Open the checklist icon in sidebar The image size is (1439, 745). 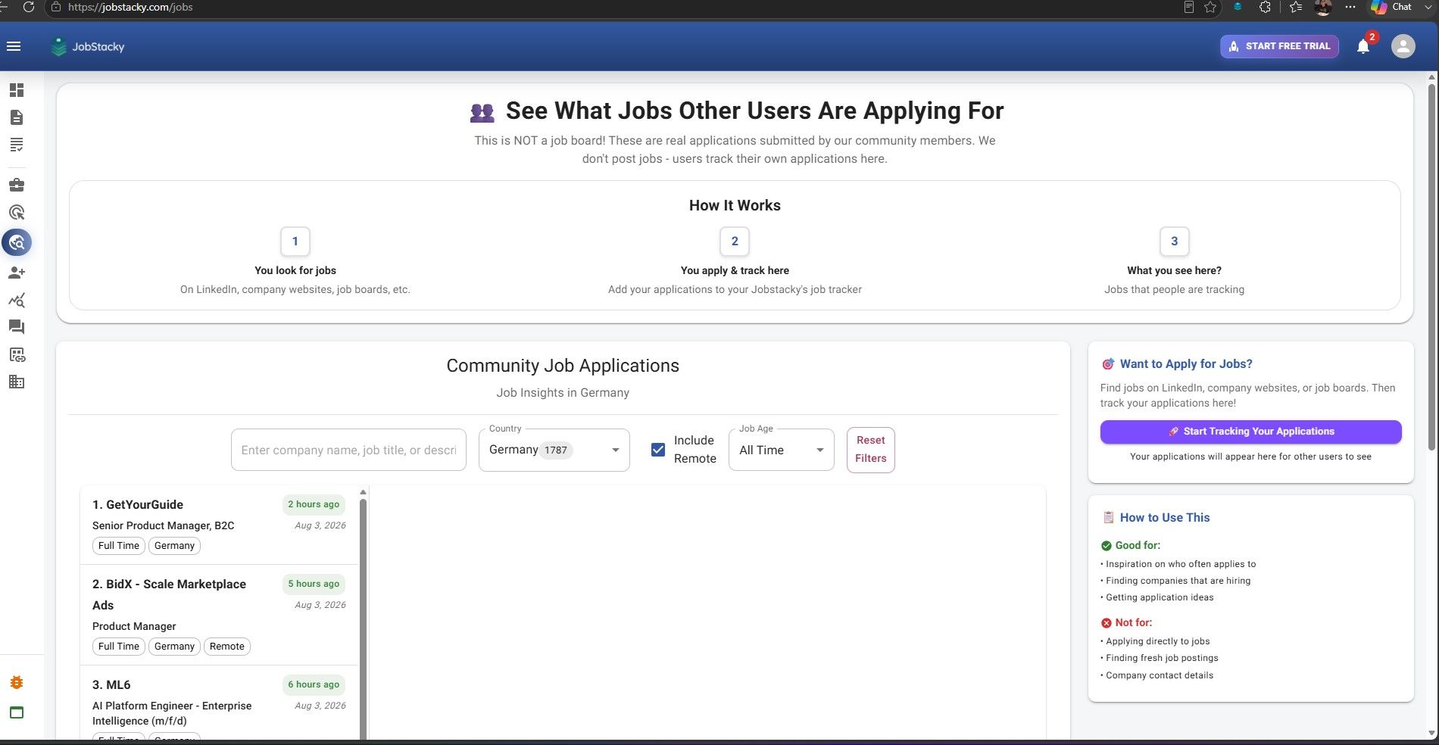click(17, 145)
